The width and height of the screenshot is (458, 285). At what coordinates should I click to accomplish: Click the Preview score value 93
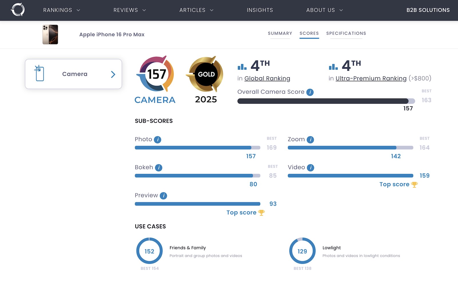pos(273,204)
